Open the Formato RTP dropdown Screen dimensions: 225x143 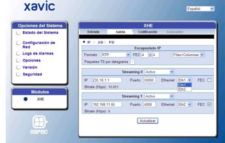click(x=116, y=55)
